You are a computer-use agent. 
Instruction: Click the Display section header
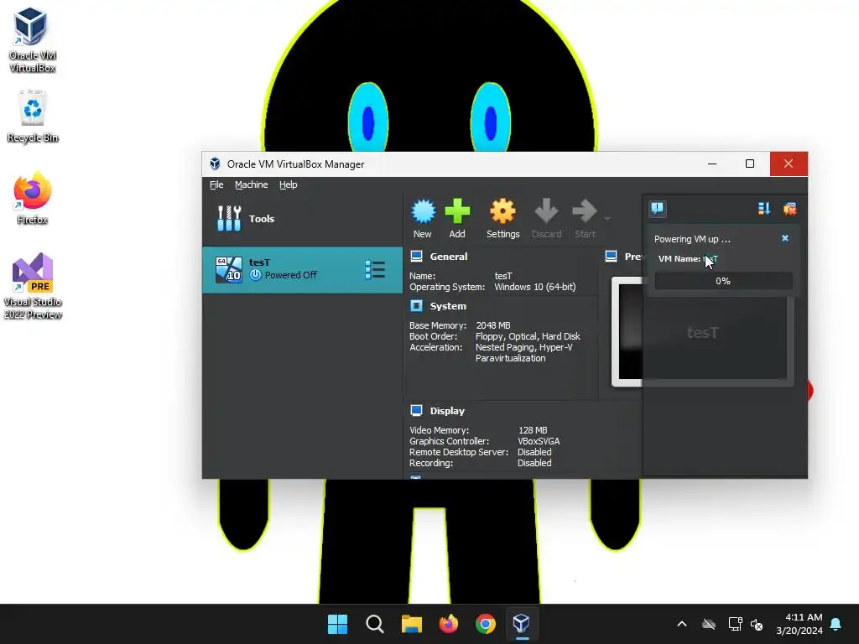[447, 411]
